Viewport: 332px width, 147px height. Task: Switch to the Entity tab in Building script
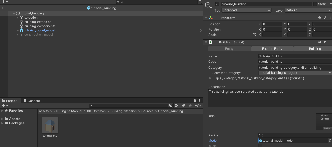pyautogui.click(x=229, y=49)
